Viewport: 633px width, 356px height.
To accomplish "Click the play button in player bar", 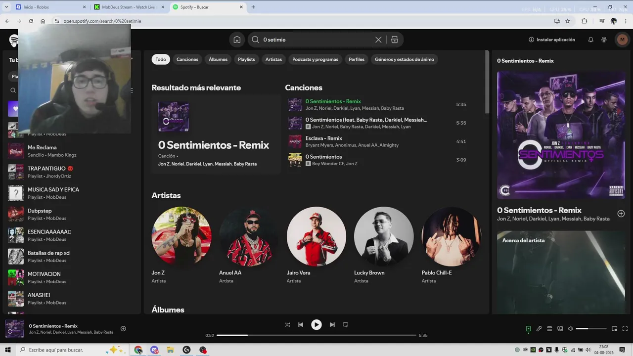I will pos(316,325).
